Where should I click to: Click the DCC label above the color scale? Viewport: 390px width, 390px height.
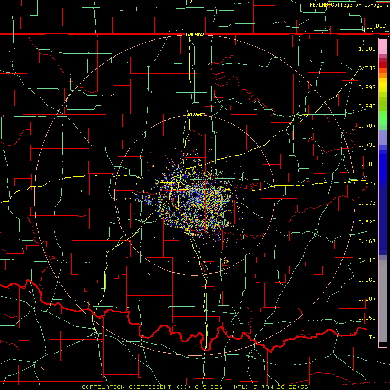(380, 26)
